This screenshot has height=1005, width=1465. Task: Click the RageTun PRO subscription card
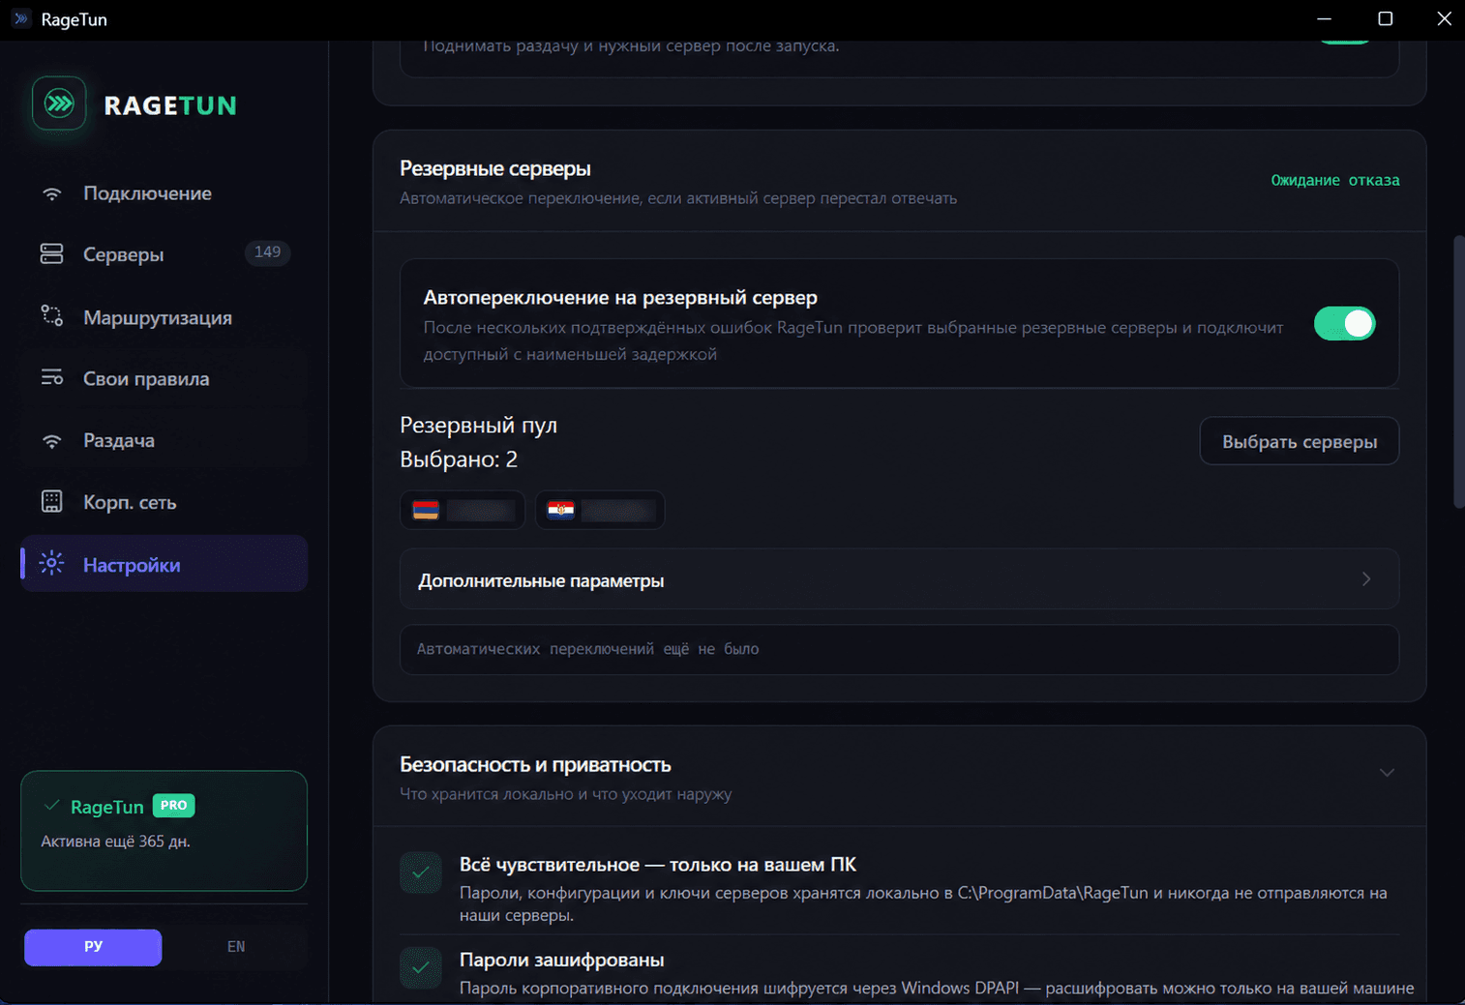(x=164, y=831)
